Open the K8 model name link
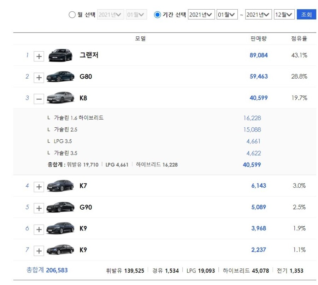 coord(83,98)
